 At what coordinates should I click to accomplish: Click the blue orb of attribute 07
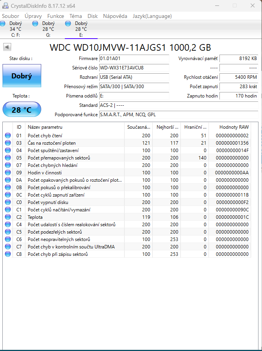click(8, 165)
